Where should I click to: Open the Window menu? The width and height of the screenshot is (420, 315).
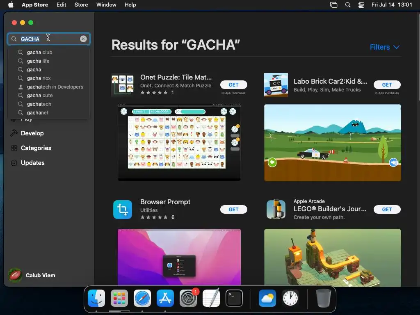tap(106, 5)
